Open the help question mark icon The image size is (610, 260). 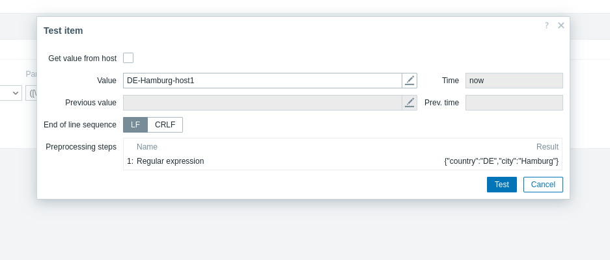547,25
